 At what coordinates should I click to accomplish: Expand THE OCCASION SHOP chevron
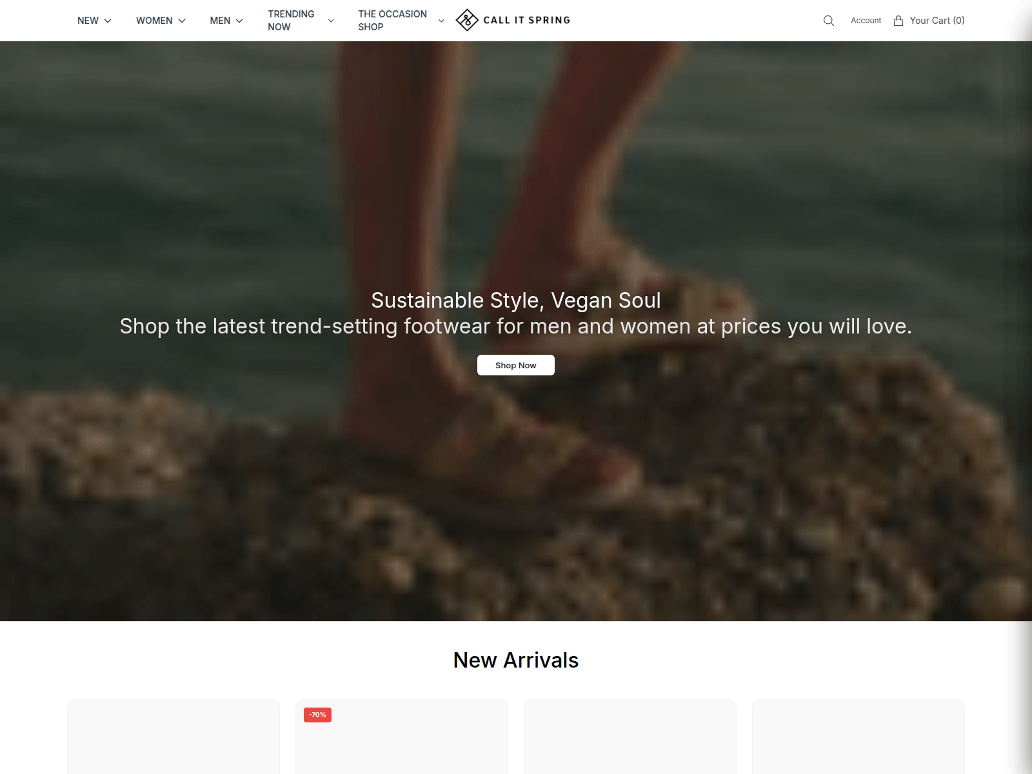[x=441, y=21]
